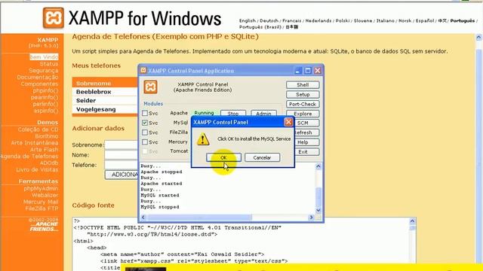Confirm with OK to install MySQL service
This screenshot has width=483, height=271.
pyautogui.click(x=223, y=157)
